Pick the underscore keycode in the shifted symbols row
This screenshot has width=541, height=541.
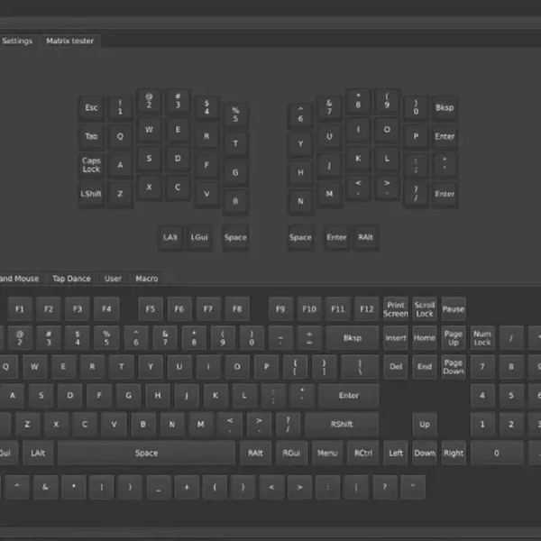[159, 487]
